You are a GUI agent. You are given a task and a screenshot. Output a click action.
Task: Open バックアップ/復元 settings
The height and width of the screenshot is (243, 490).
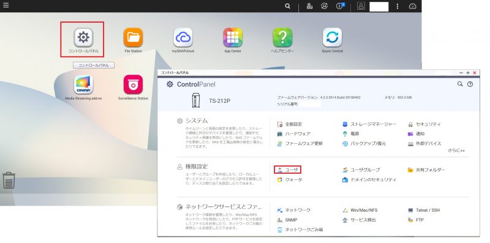(364, 144)
